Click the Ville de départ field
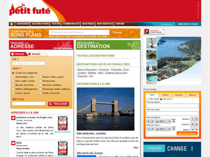The image size is (210, 157). [172, 106]
